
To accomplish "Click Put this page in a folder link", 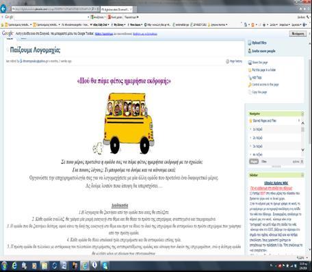I will point(264,70).
